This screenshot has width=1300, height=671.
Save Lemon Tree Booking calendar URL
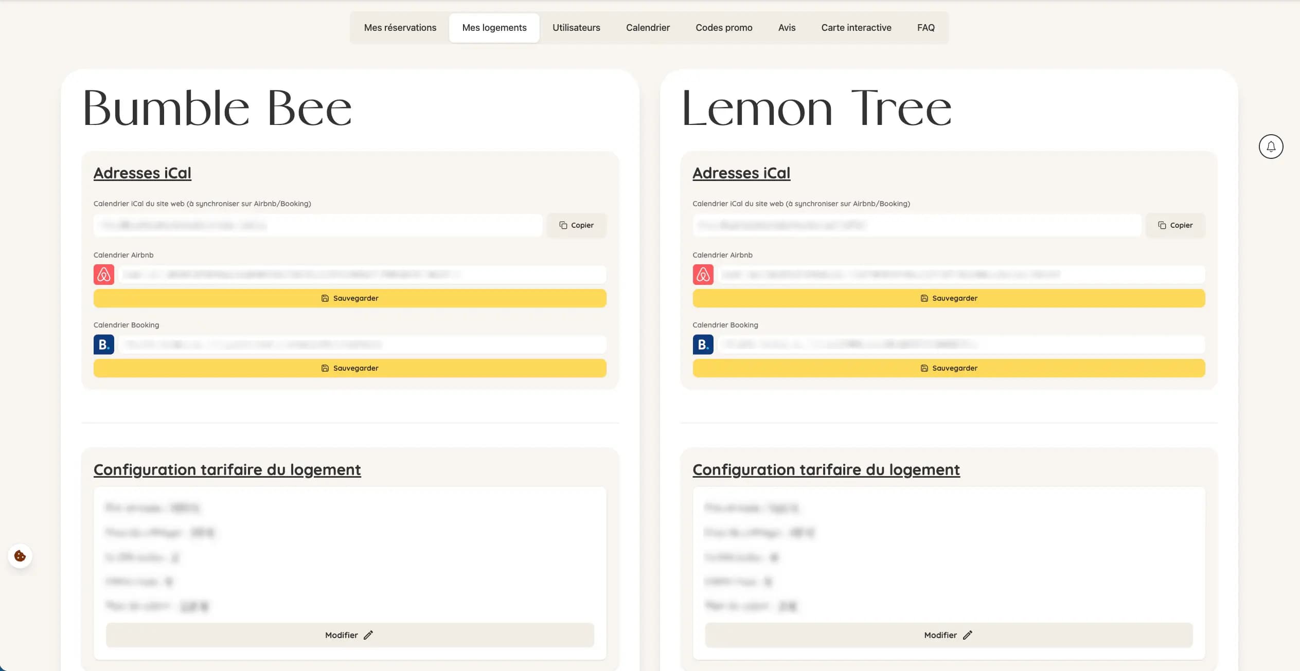pyautogui.click(x=949, y=368)
